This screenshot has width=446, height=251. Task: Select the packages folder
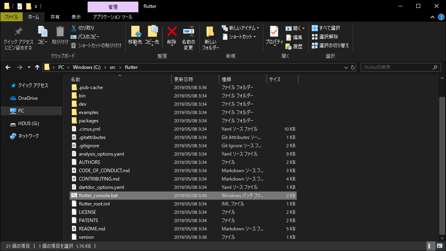tap(183, 121)
